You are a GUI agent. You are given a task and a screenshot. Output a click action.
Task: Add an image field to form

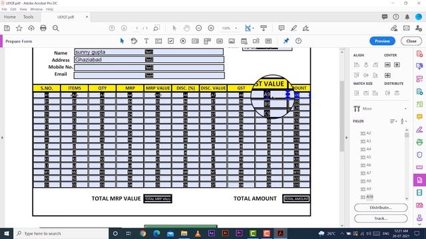coord(232,41)
